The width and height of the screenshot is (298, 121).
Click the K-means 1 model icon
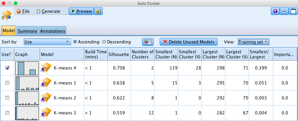tap(46, 83)
